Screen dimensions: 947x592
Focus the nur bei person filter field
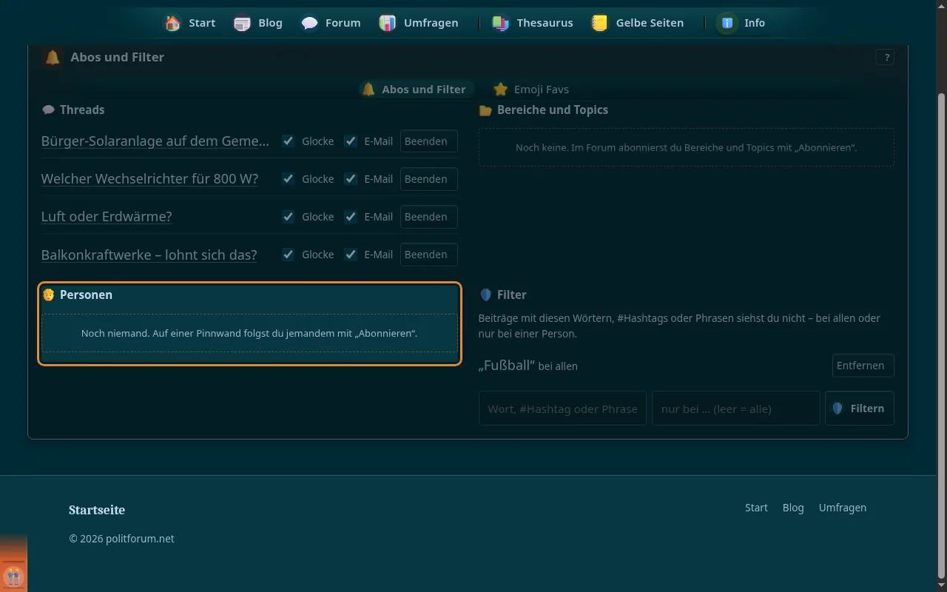point(735,408)
